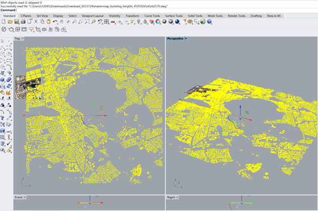318x211 pixels.
Task: Undo the last action
Action: pyautogui.click(x=55, y=22)
